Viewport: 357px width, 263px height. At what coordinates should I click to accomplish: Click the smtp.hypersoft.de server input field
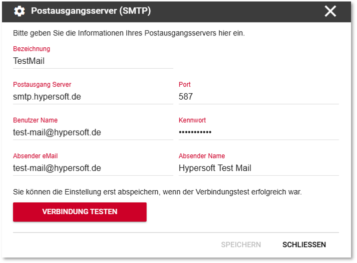point(93,97)
